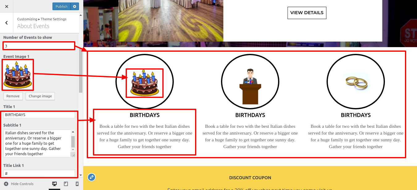Image resolution: width=417 pixels, height=190 pixels.
Task: Click the blue pencil edit shortcut icon
Action: pyautogui.click(x=91, y=177)
